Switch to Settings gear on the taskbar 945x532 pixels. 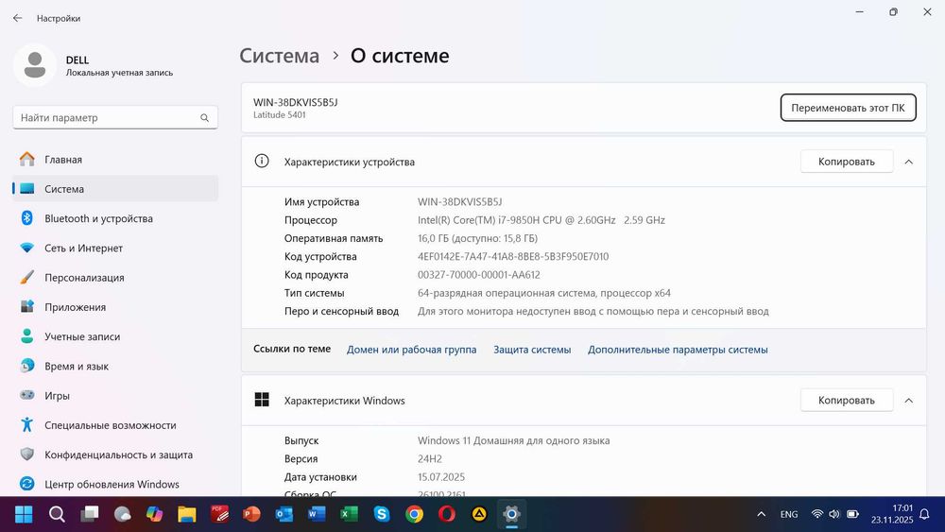click(511, 514)
